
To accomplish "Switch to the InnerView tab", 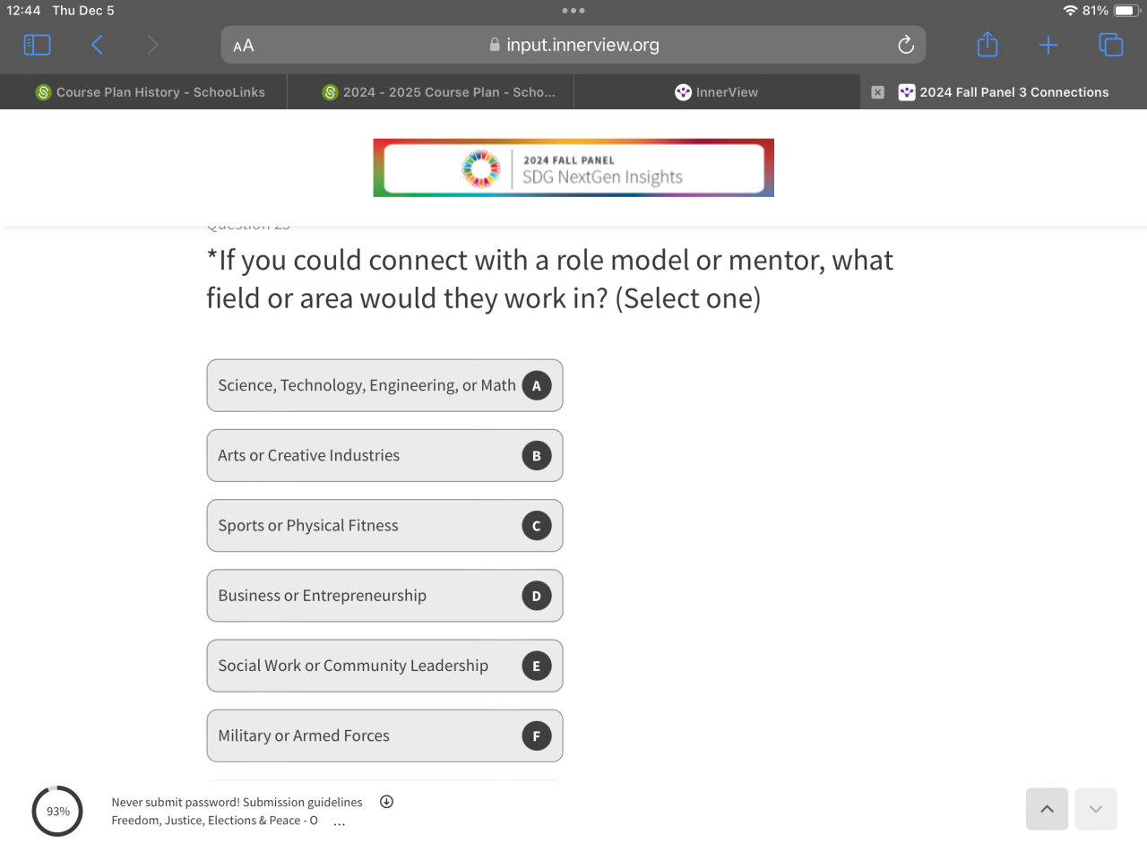I will pos(717,92).
